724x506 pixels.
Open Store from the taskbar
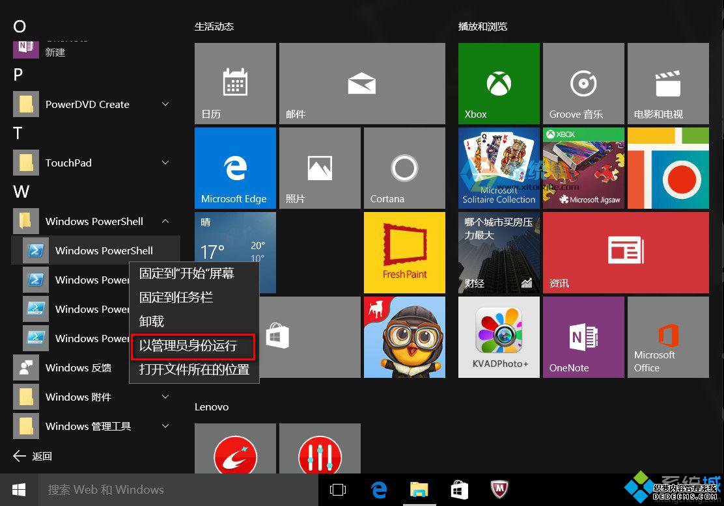pyautogui.click(x=460, y=490)
